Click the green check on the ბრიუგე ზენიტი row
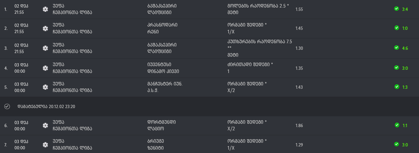This screenshot has height=153, width=419. [396, 144]
